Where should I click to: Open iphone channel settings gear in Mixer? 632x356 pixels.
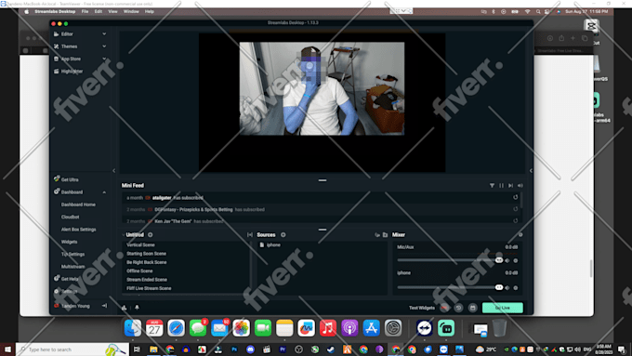pyautogui.click(x=516, y=288)
